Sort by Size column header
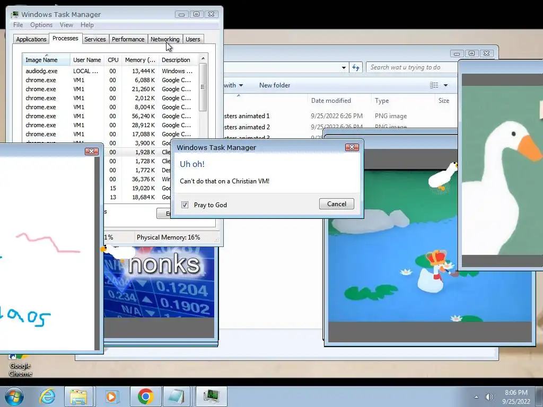Viewport: 543px width, 407px height. [444, 100]
